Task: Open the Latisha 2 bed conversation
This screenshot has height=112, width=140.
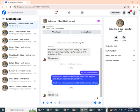Action: tap(20, 88)
